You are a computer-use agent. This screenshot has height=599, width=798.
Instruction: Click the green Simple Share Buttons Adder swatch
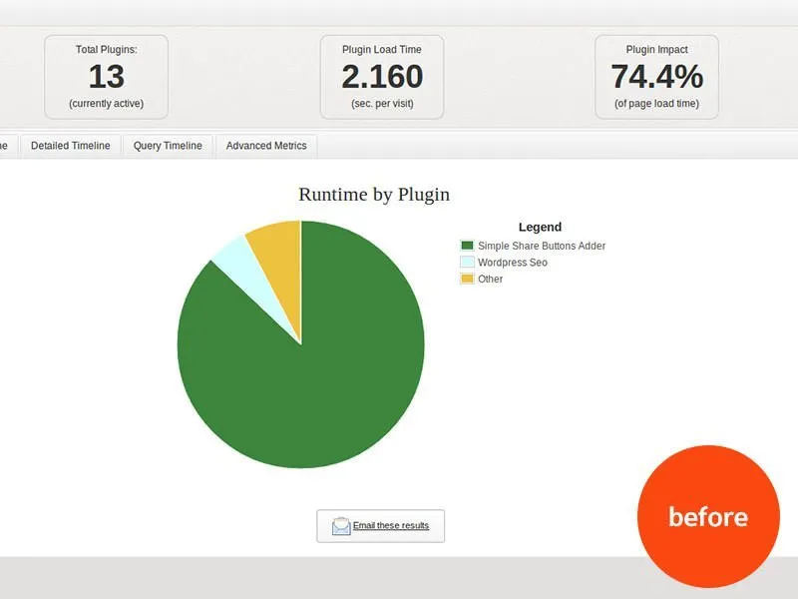[x=467, y=246]
